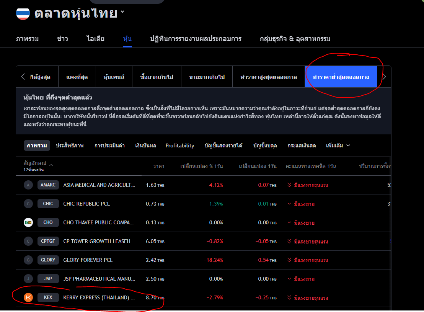The image size is (424, 312).
Task: Click the GLORY round logo icon
Action: 28,260
